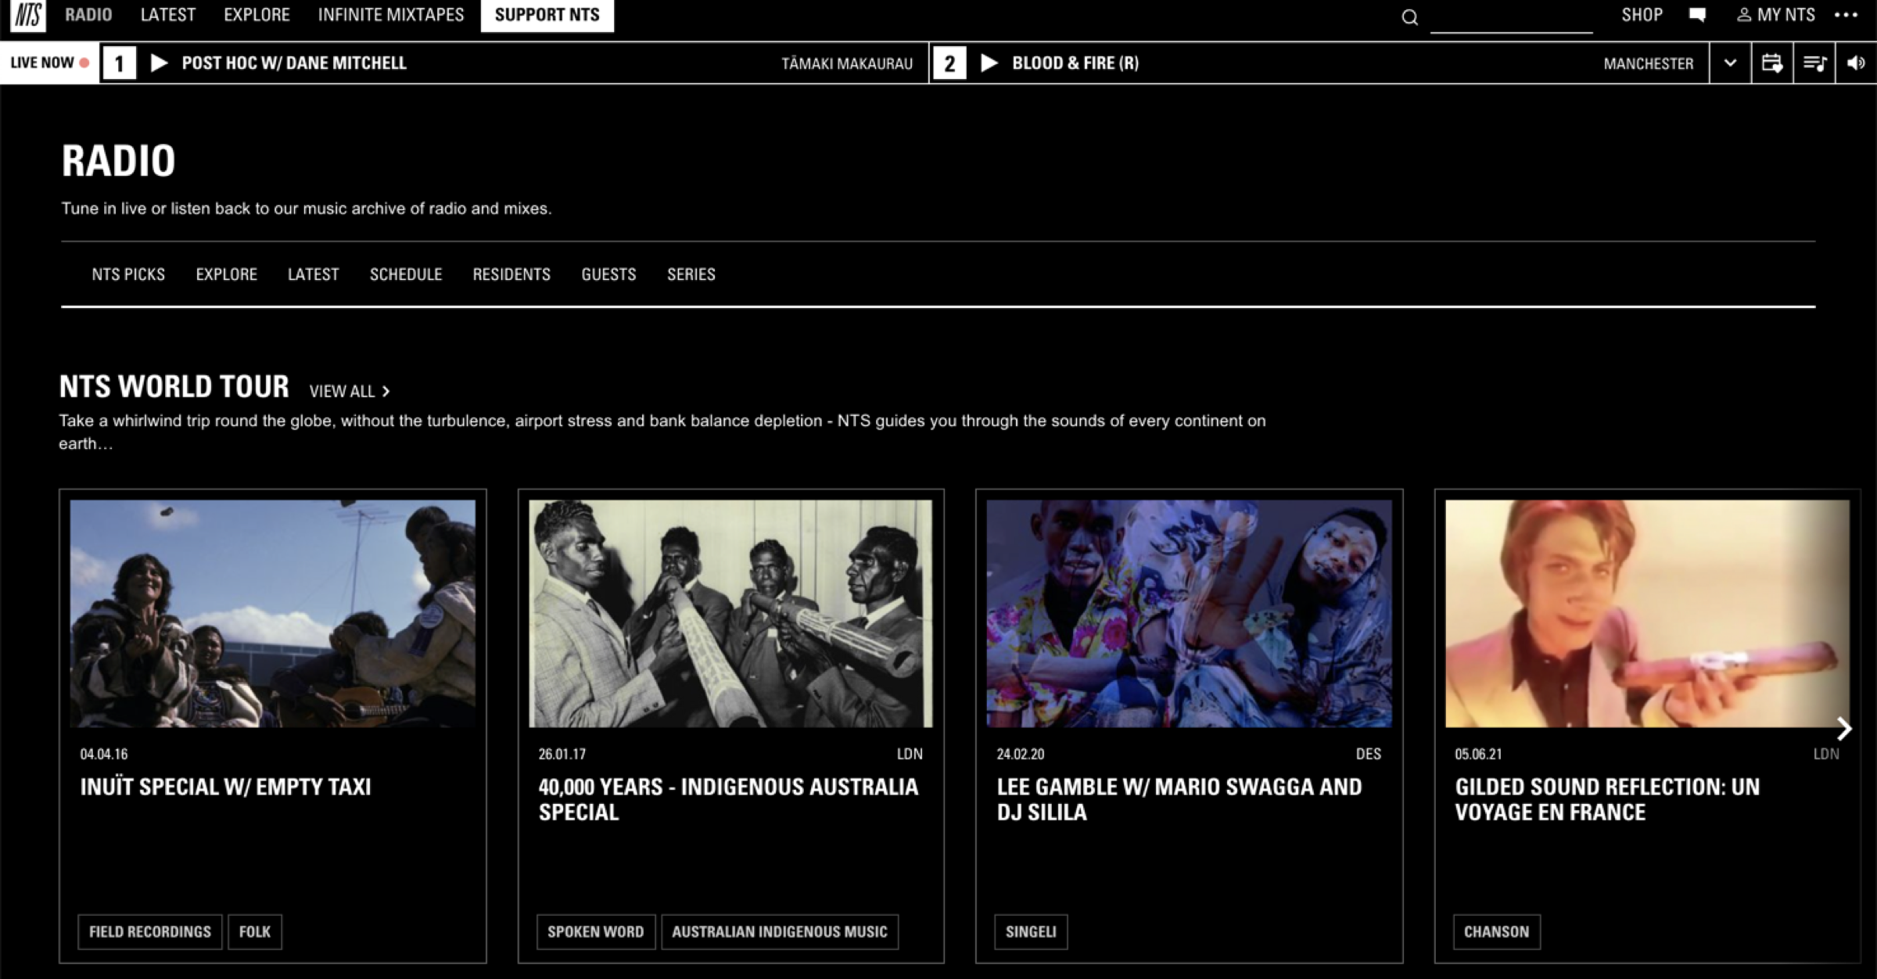Select channel 1 number box
The width and height of the screenshot is (1877, 979).
(x=119, y=63)
